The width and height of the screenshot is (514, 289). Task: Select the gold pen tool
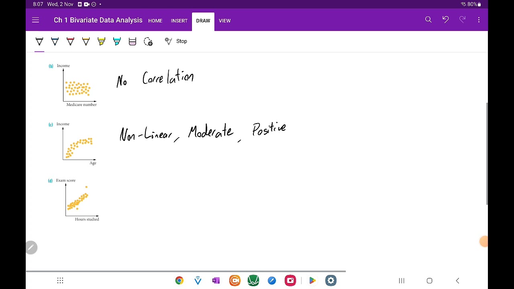click(x=86, y=41)
